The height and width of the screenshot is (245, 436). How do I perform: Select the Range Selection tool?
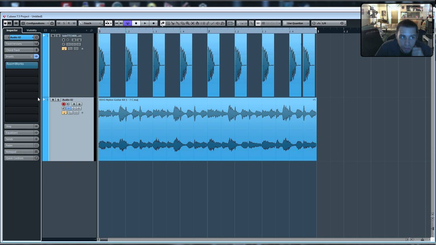point(168,23)
